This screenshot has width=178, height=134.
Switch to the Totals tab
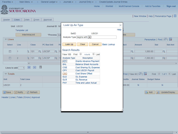(27, 20)
